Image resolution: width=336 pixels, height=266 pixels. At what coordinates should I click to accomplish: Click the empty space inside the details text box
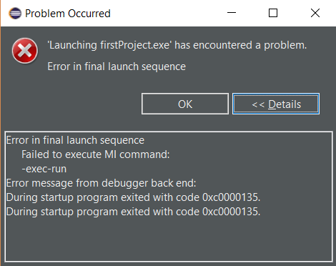point(168,240)
